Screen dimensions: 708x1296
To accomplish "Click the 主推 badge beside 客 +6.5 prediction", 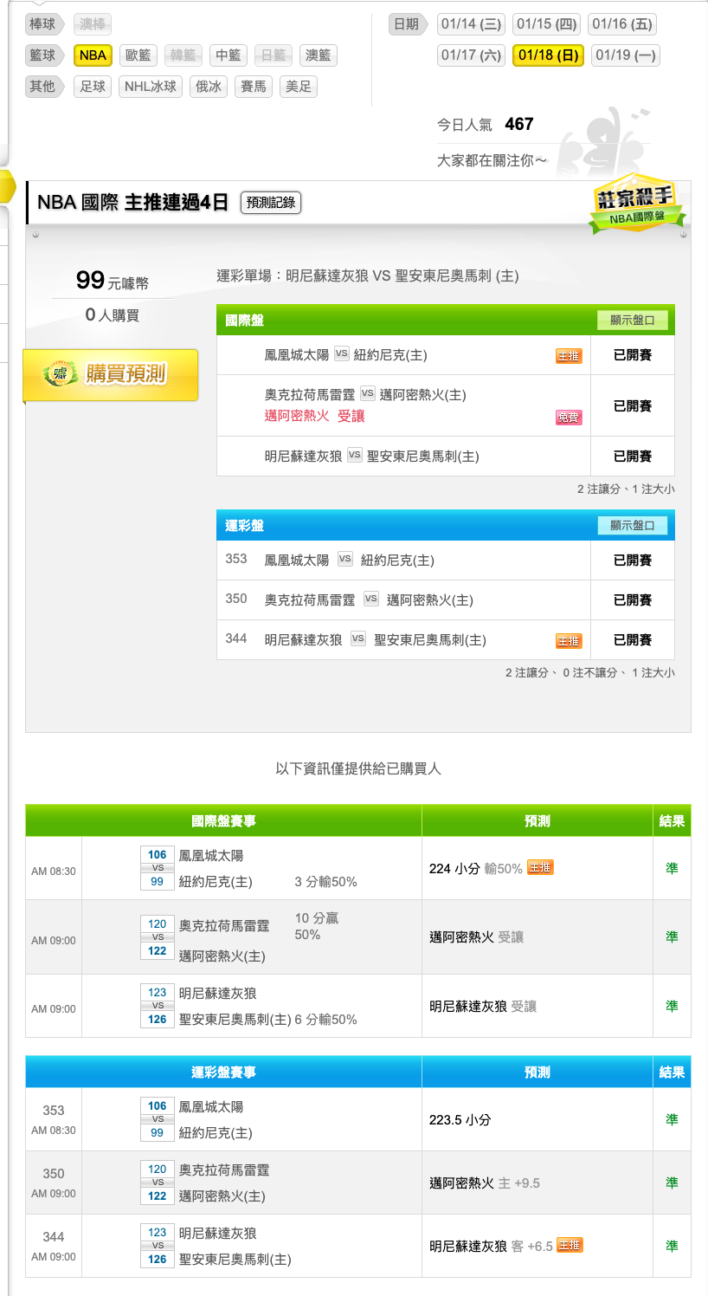I will [570, 1246].
